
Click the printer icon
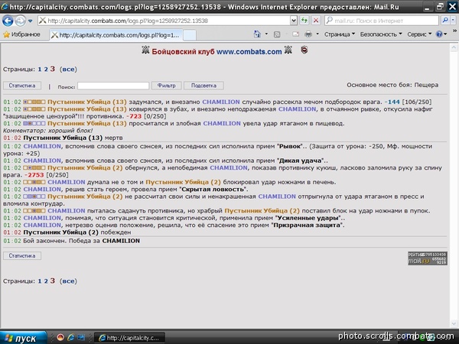(308, 34)
